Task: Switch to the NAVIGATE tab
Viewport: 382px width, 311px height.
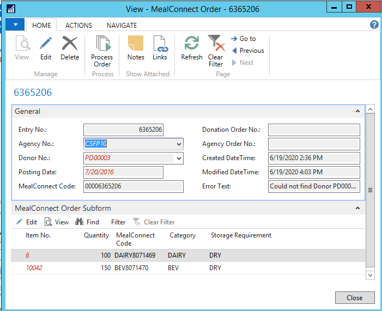Action: 122,25
